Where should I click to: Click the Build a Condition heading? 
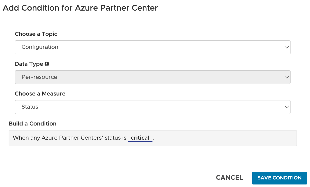(32, 123)
